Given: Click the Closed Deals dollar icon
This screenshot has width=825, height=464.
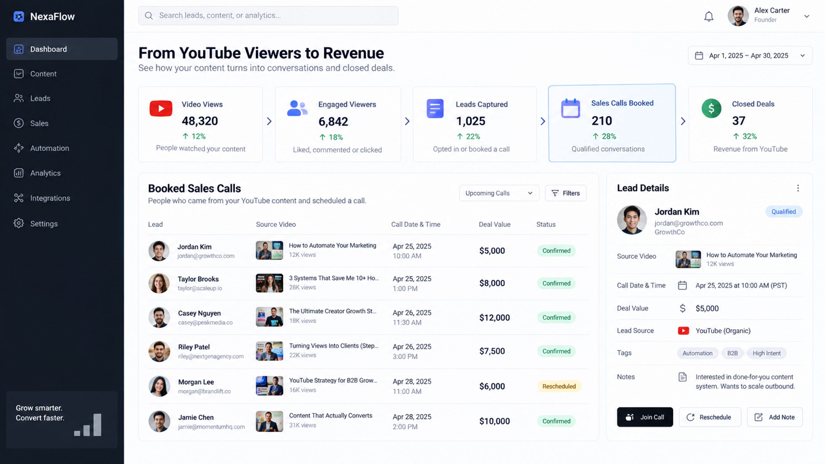Looking at the screenshot, I should click(711, 108).
